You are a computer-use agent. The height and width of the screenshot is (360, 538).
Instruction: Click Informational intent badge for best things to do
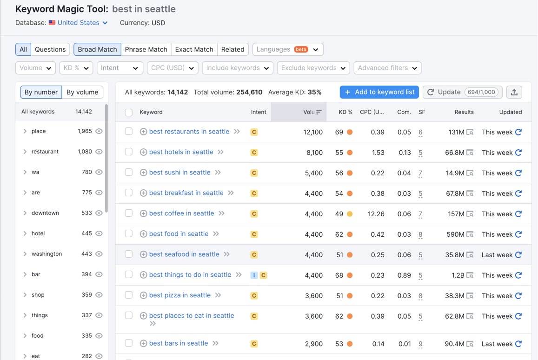coord(254,275)
